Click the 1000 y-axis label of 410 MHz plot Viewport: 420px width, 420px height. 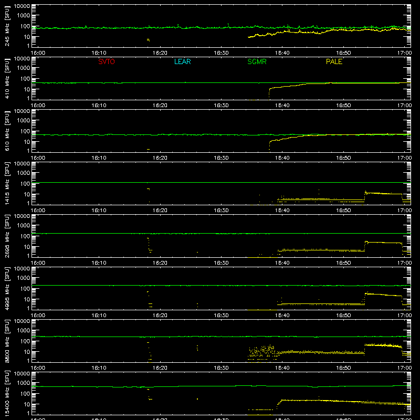pyautogui.click(x=24, y=68)
